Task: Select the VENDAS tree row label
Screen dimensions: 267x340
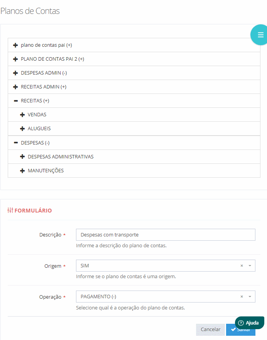Action: [x=37, y=115]
